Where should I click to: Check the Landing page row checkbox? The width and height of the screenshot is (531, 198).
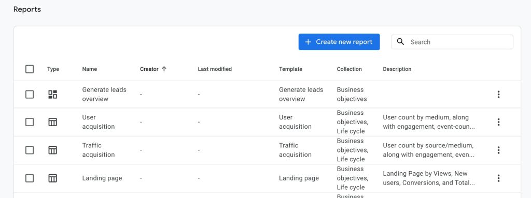pos(30,178)
